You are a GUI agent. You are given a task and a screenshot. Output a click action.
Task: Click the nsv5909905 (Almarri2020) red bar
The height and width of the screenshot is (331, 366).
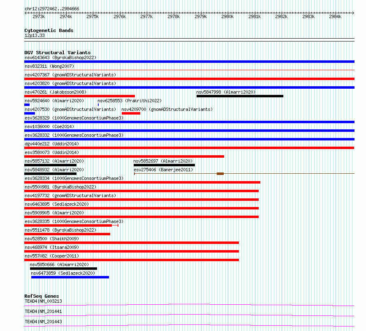pos(141,217)
